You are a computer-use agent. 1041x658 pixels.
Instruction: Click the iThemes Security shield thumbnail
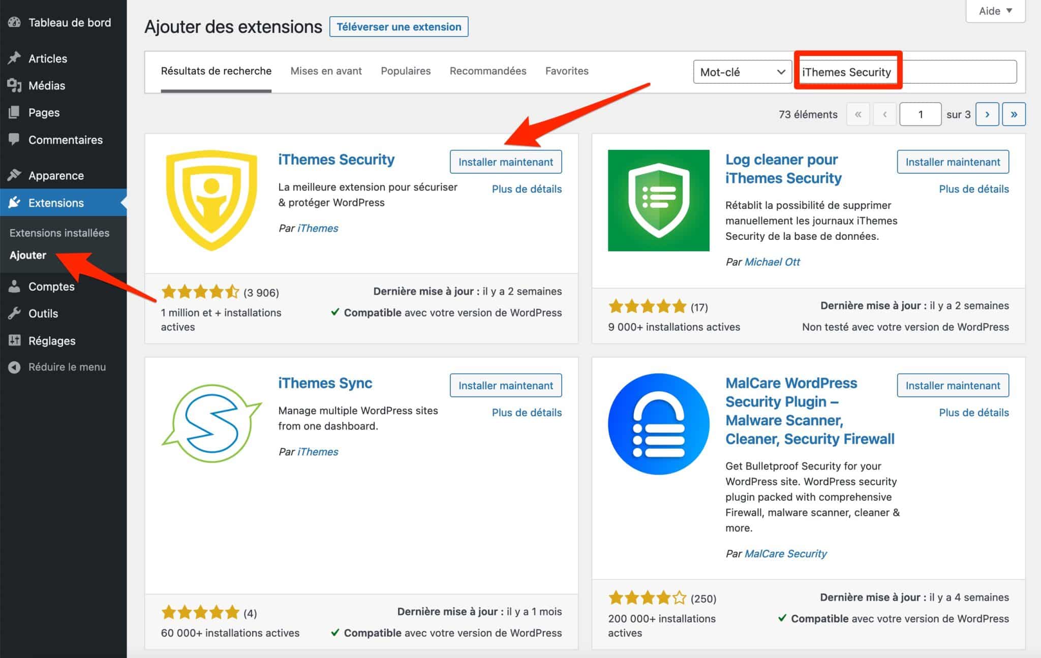point(211,200)
